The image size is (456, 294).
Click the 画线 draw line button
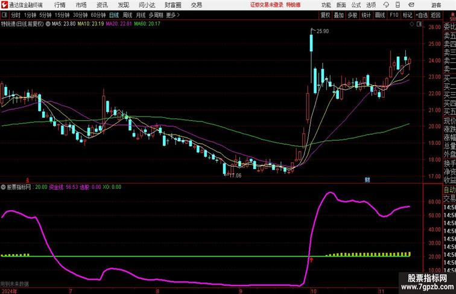(380, 15)
